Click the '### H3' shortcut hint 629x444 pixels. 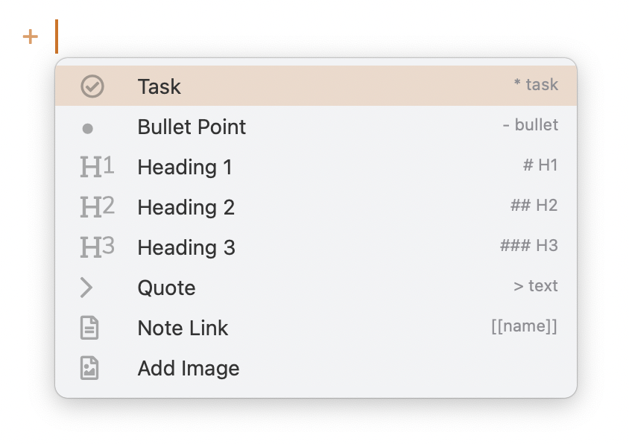coord(528,246)
